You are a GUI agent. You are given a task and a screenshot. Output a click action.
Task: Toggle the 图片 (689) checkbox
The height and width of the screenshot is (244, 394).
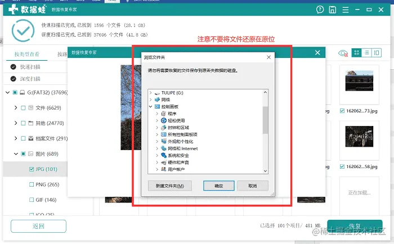23,154
